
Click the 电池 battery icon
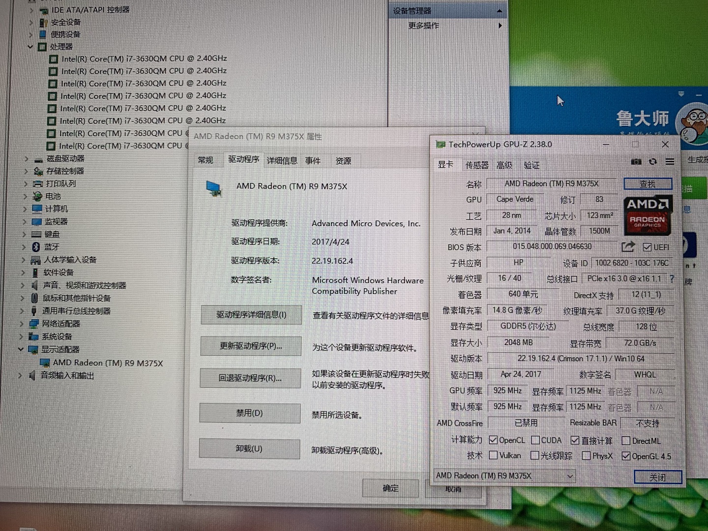point(37,196)
